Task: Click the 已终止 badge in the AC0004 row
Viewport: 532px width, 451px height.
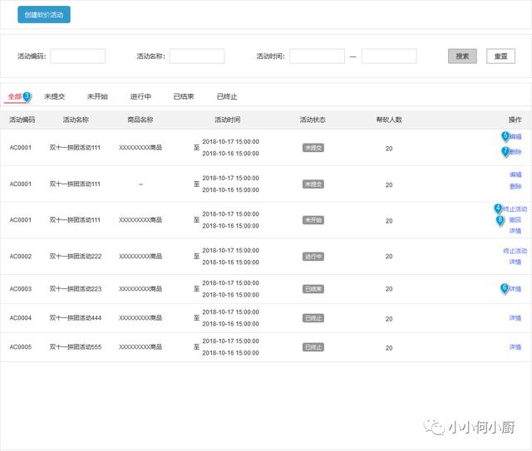Action: click(x=313, y=318)
